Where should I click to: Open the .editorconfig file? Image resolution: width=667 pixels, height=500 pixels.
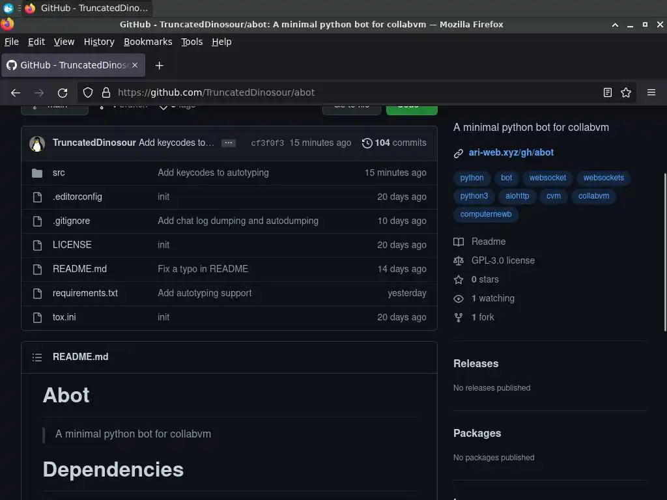click(x=78, y=197)
